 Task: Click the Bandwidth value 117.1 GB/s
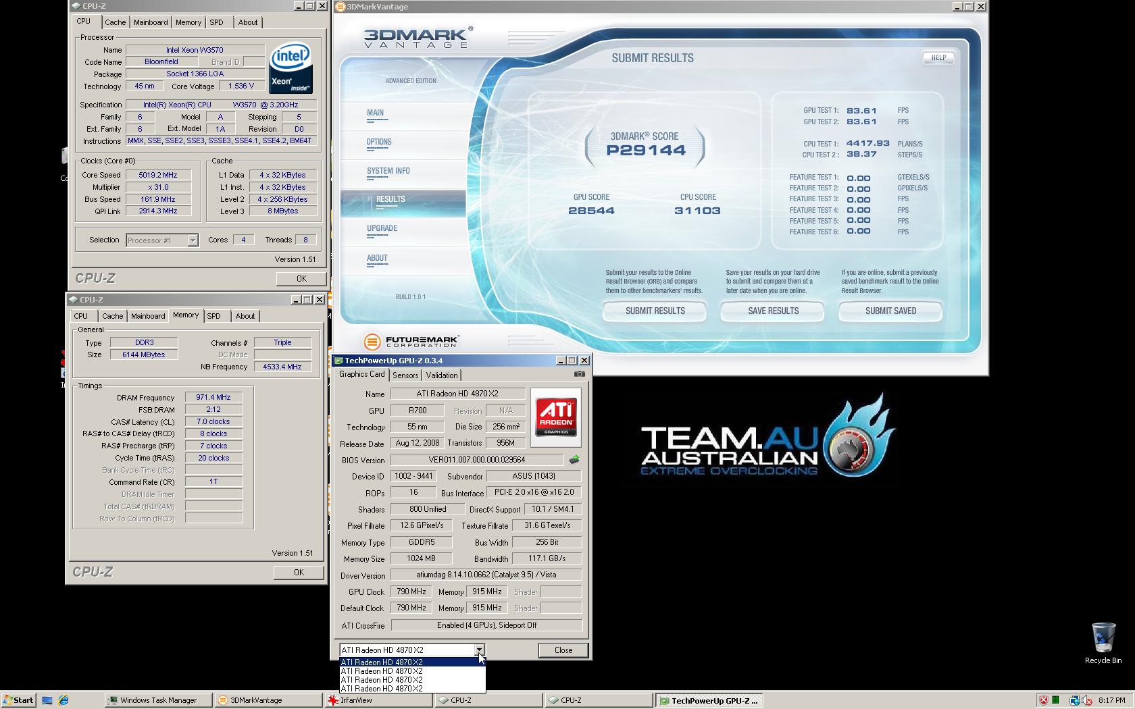click(547, 558)
